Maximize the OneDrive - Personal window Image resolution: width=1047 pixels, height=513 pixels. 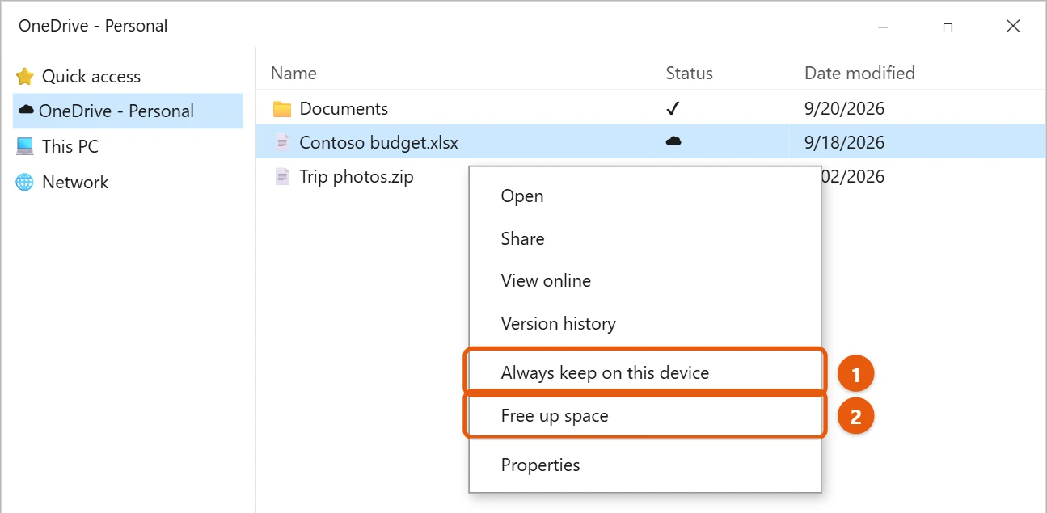click(948, 27)
